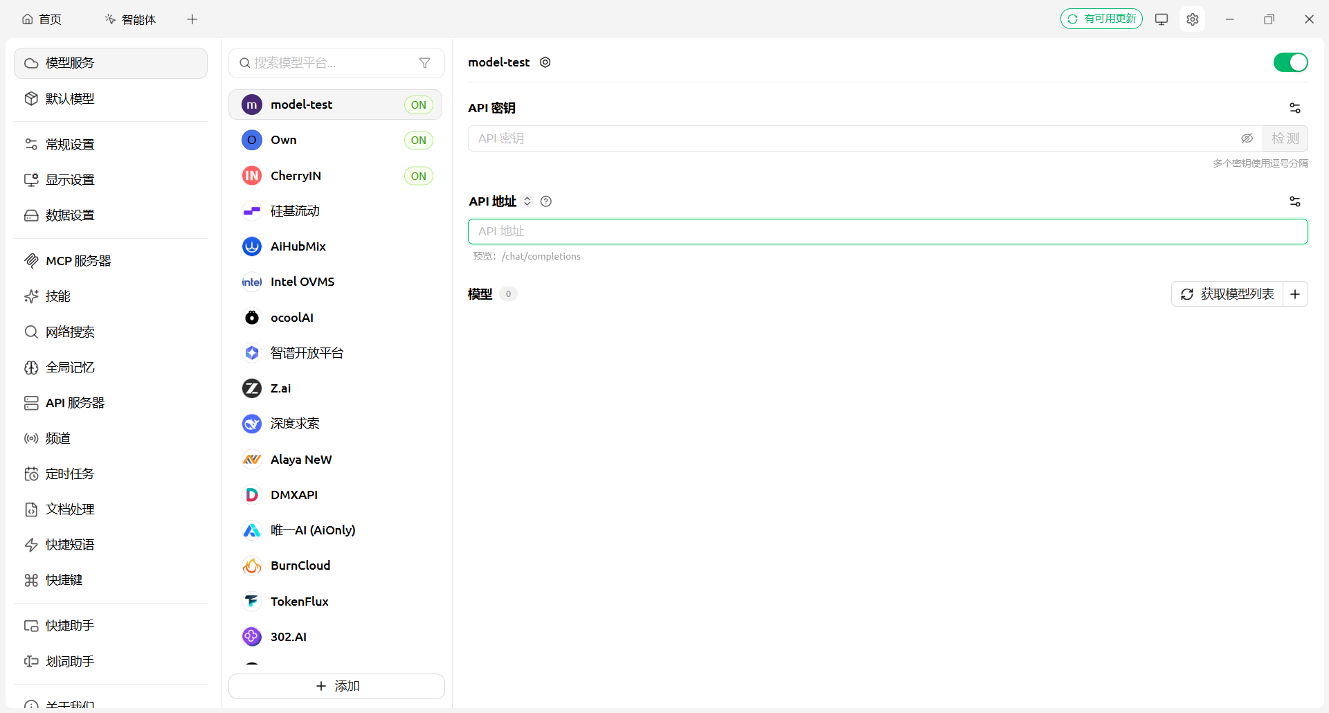The height and width of the screenshot is (713, 1329).
Task: Select the TokenFlux provider
Action: (336, 602)
